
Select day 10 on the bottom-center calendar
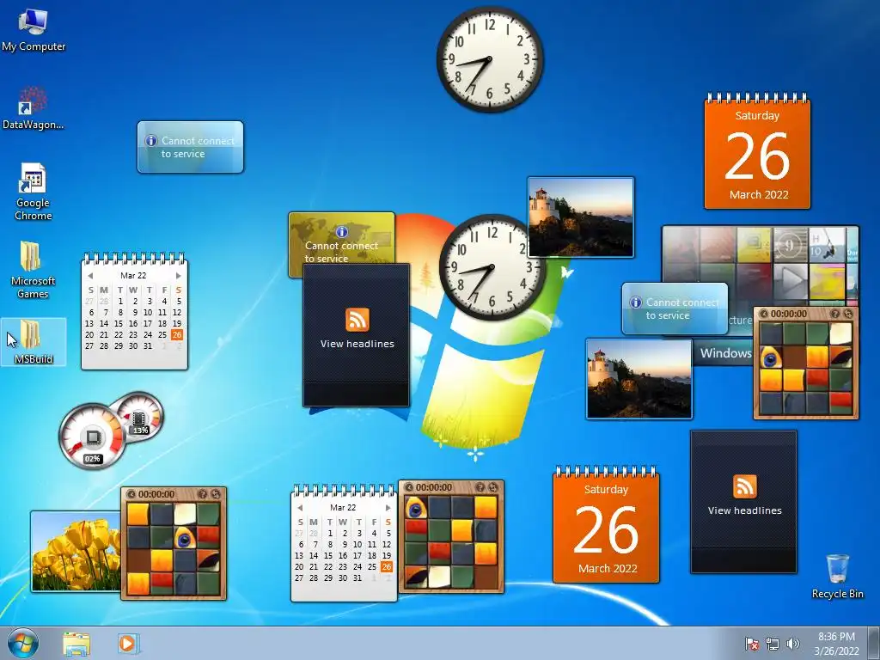[357, 544]
